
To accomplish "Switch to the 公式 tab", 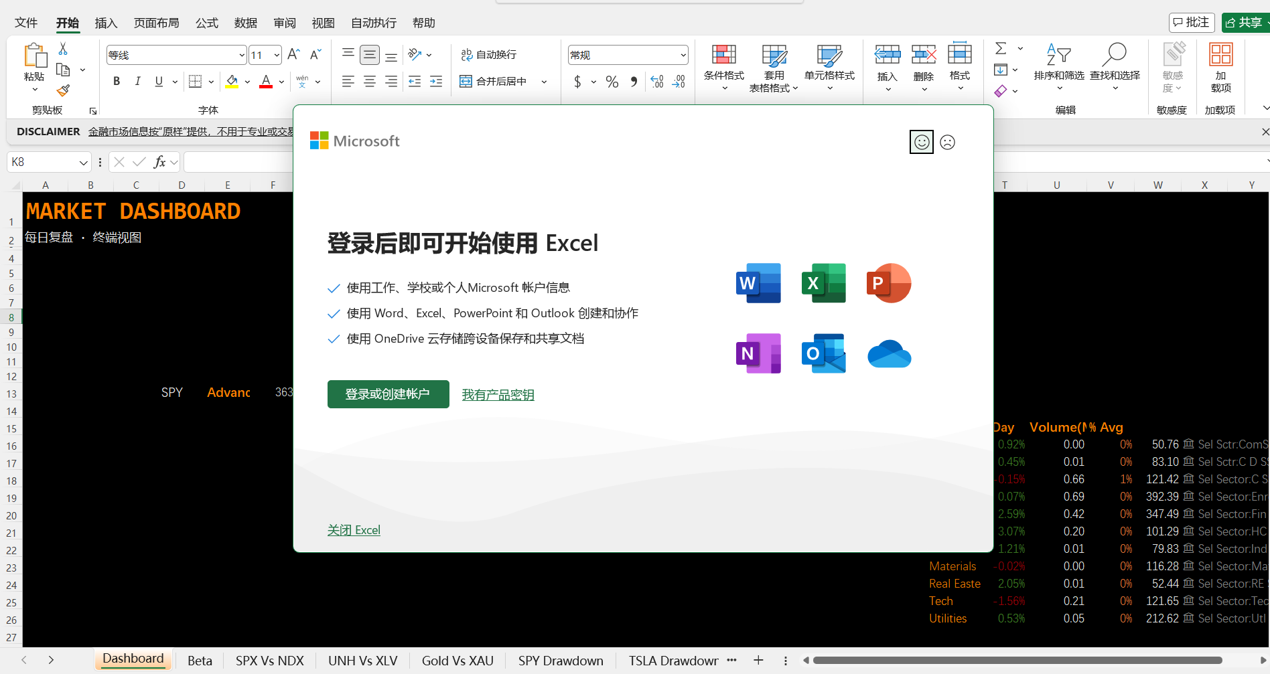I will pyautogui.click(x=207, y=23).
